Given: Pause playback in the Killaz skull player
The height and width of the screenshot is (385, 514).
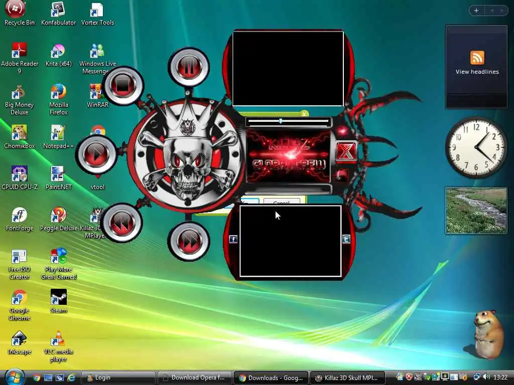Looking at the screenshot, I should tap(189, 67).
